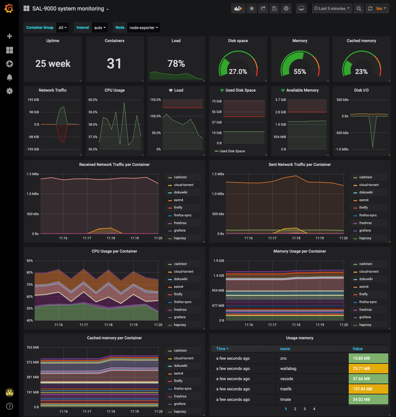Toggle Used Disk Space legend entry

tap(232, 151)
